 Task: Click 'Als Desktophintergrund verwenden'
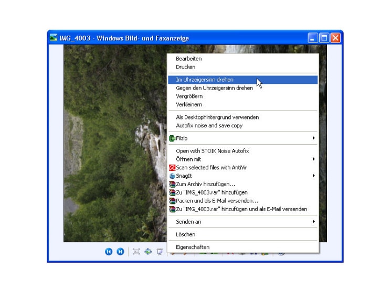tap(217, 117)
